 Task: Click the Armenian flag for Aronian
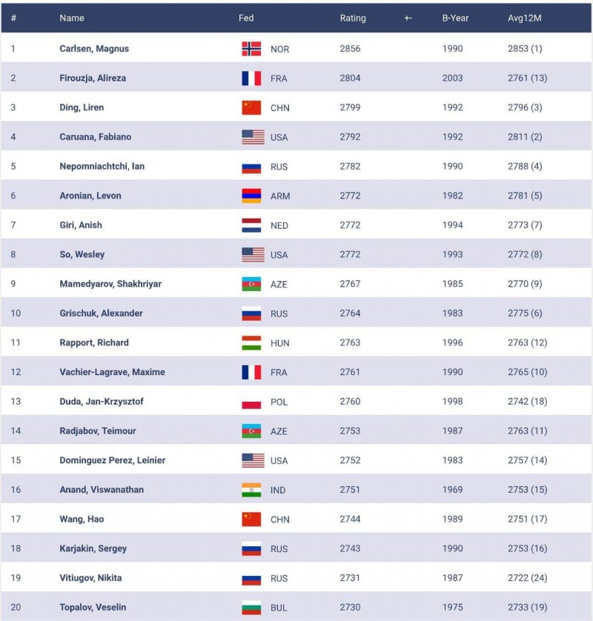pyautogui.click(x=251, y=196)
